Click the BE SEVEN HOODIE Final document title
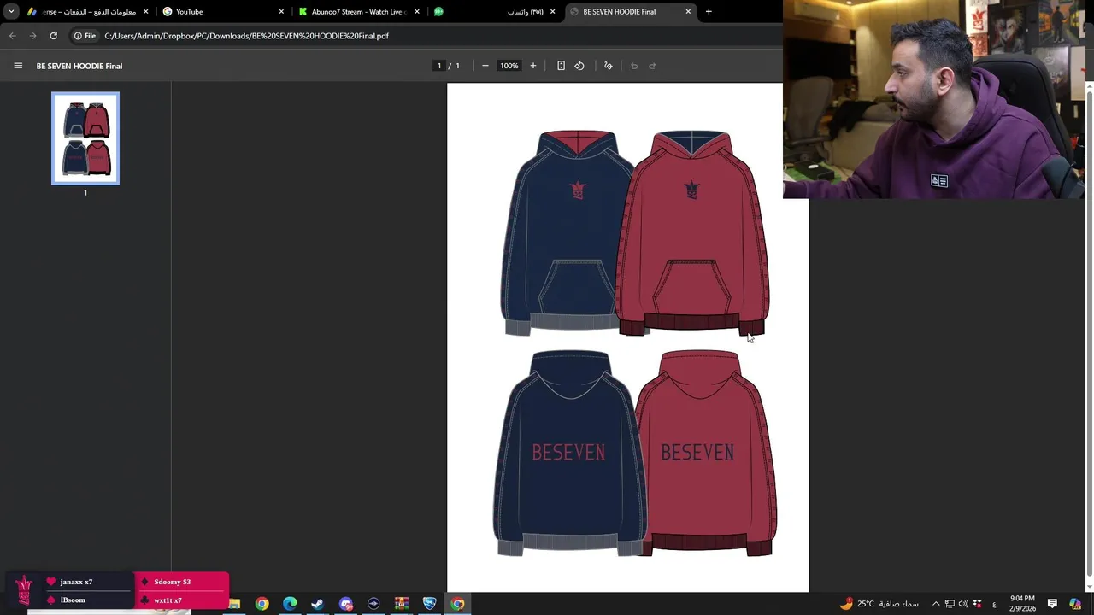Screen dimensions: 1094x615 coord(79,66)
